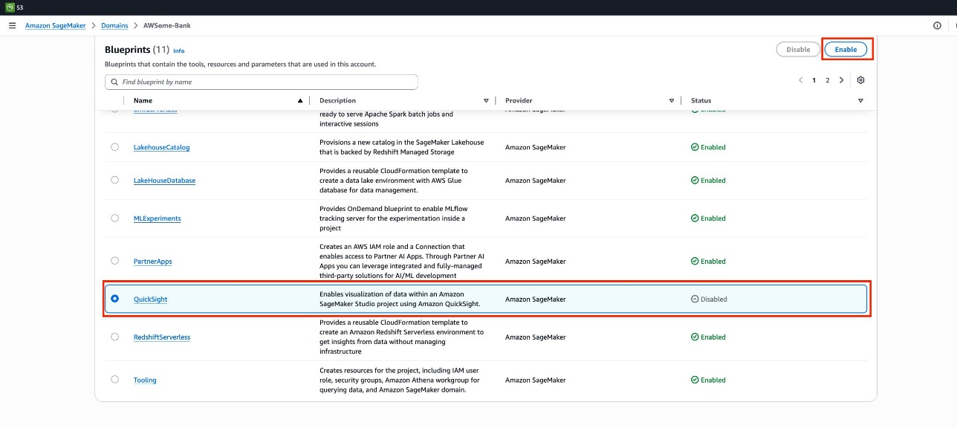Select the Tooling radio button
The image size is (957, 428).
114,380
